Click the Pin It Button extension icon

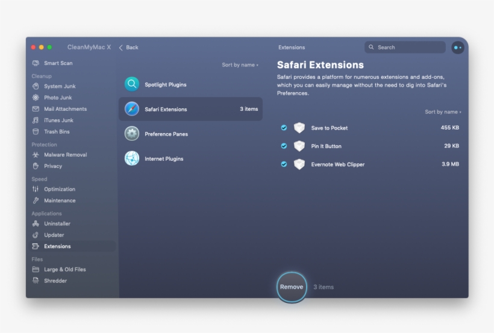[299, 146]
